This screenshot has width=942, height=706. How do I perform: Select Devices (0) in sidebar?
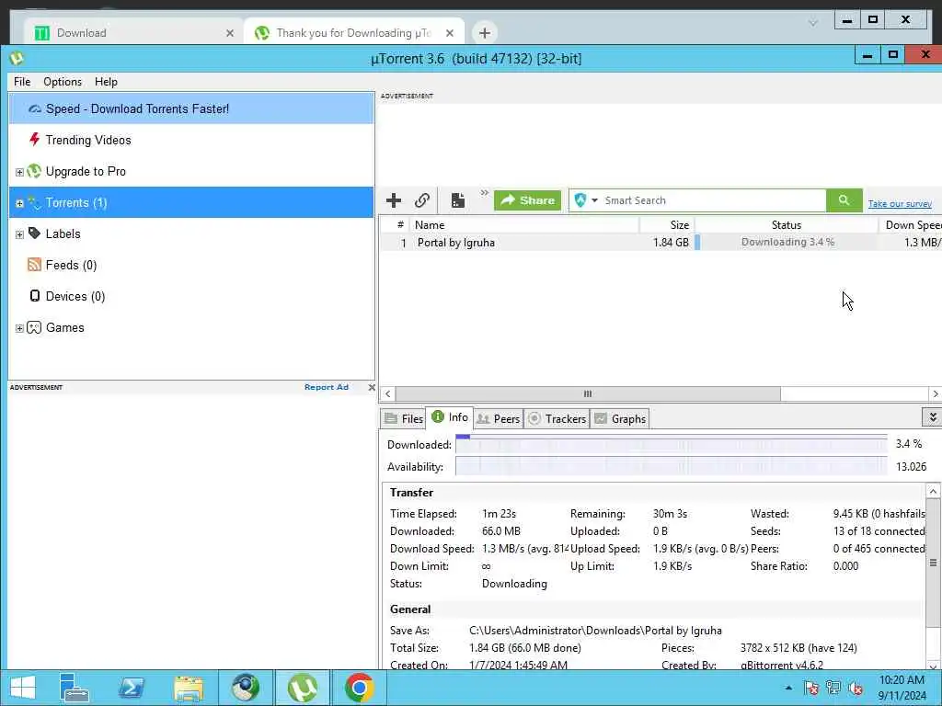pyautogui.click(x=191, y=296)
